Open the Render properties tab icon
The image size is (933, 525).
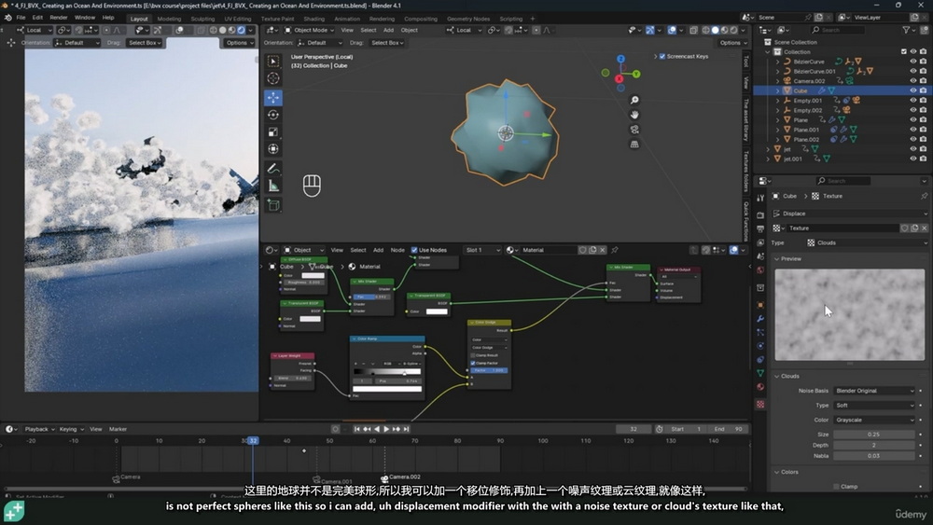point(760,214)
